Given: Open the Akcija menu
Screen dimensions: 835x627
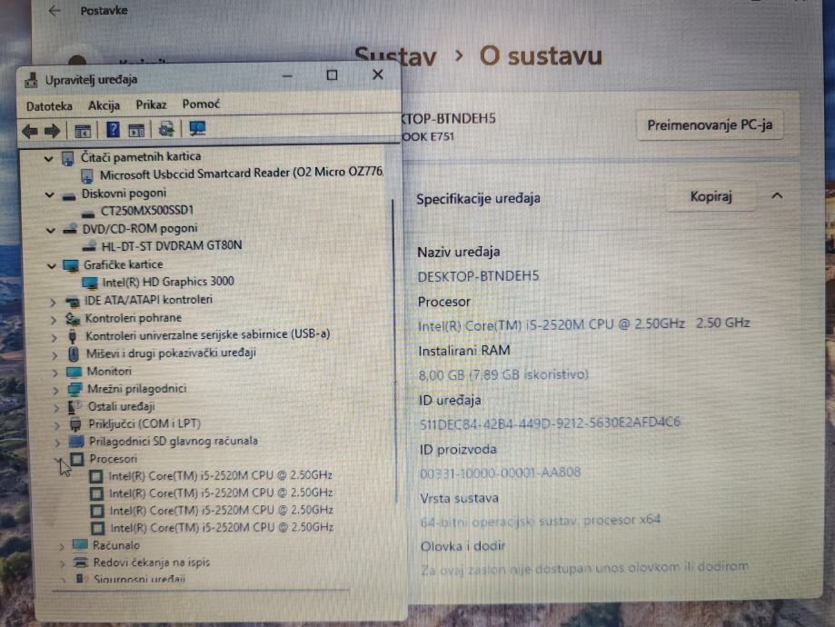Looking at the screenshot, I should 104,105.
